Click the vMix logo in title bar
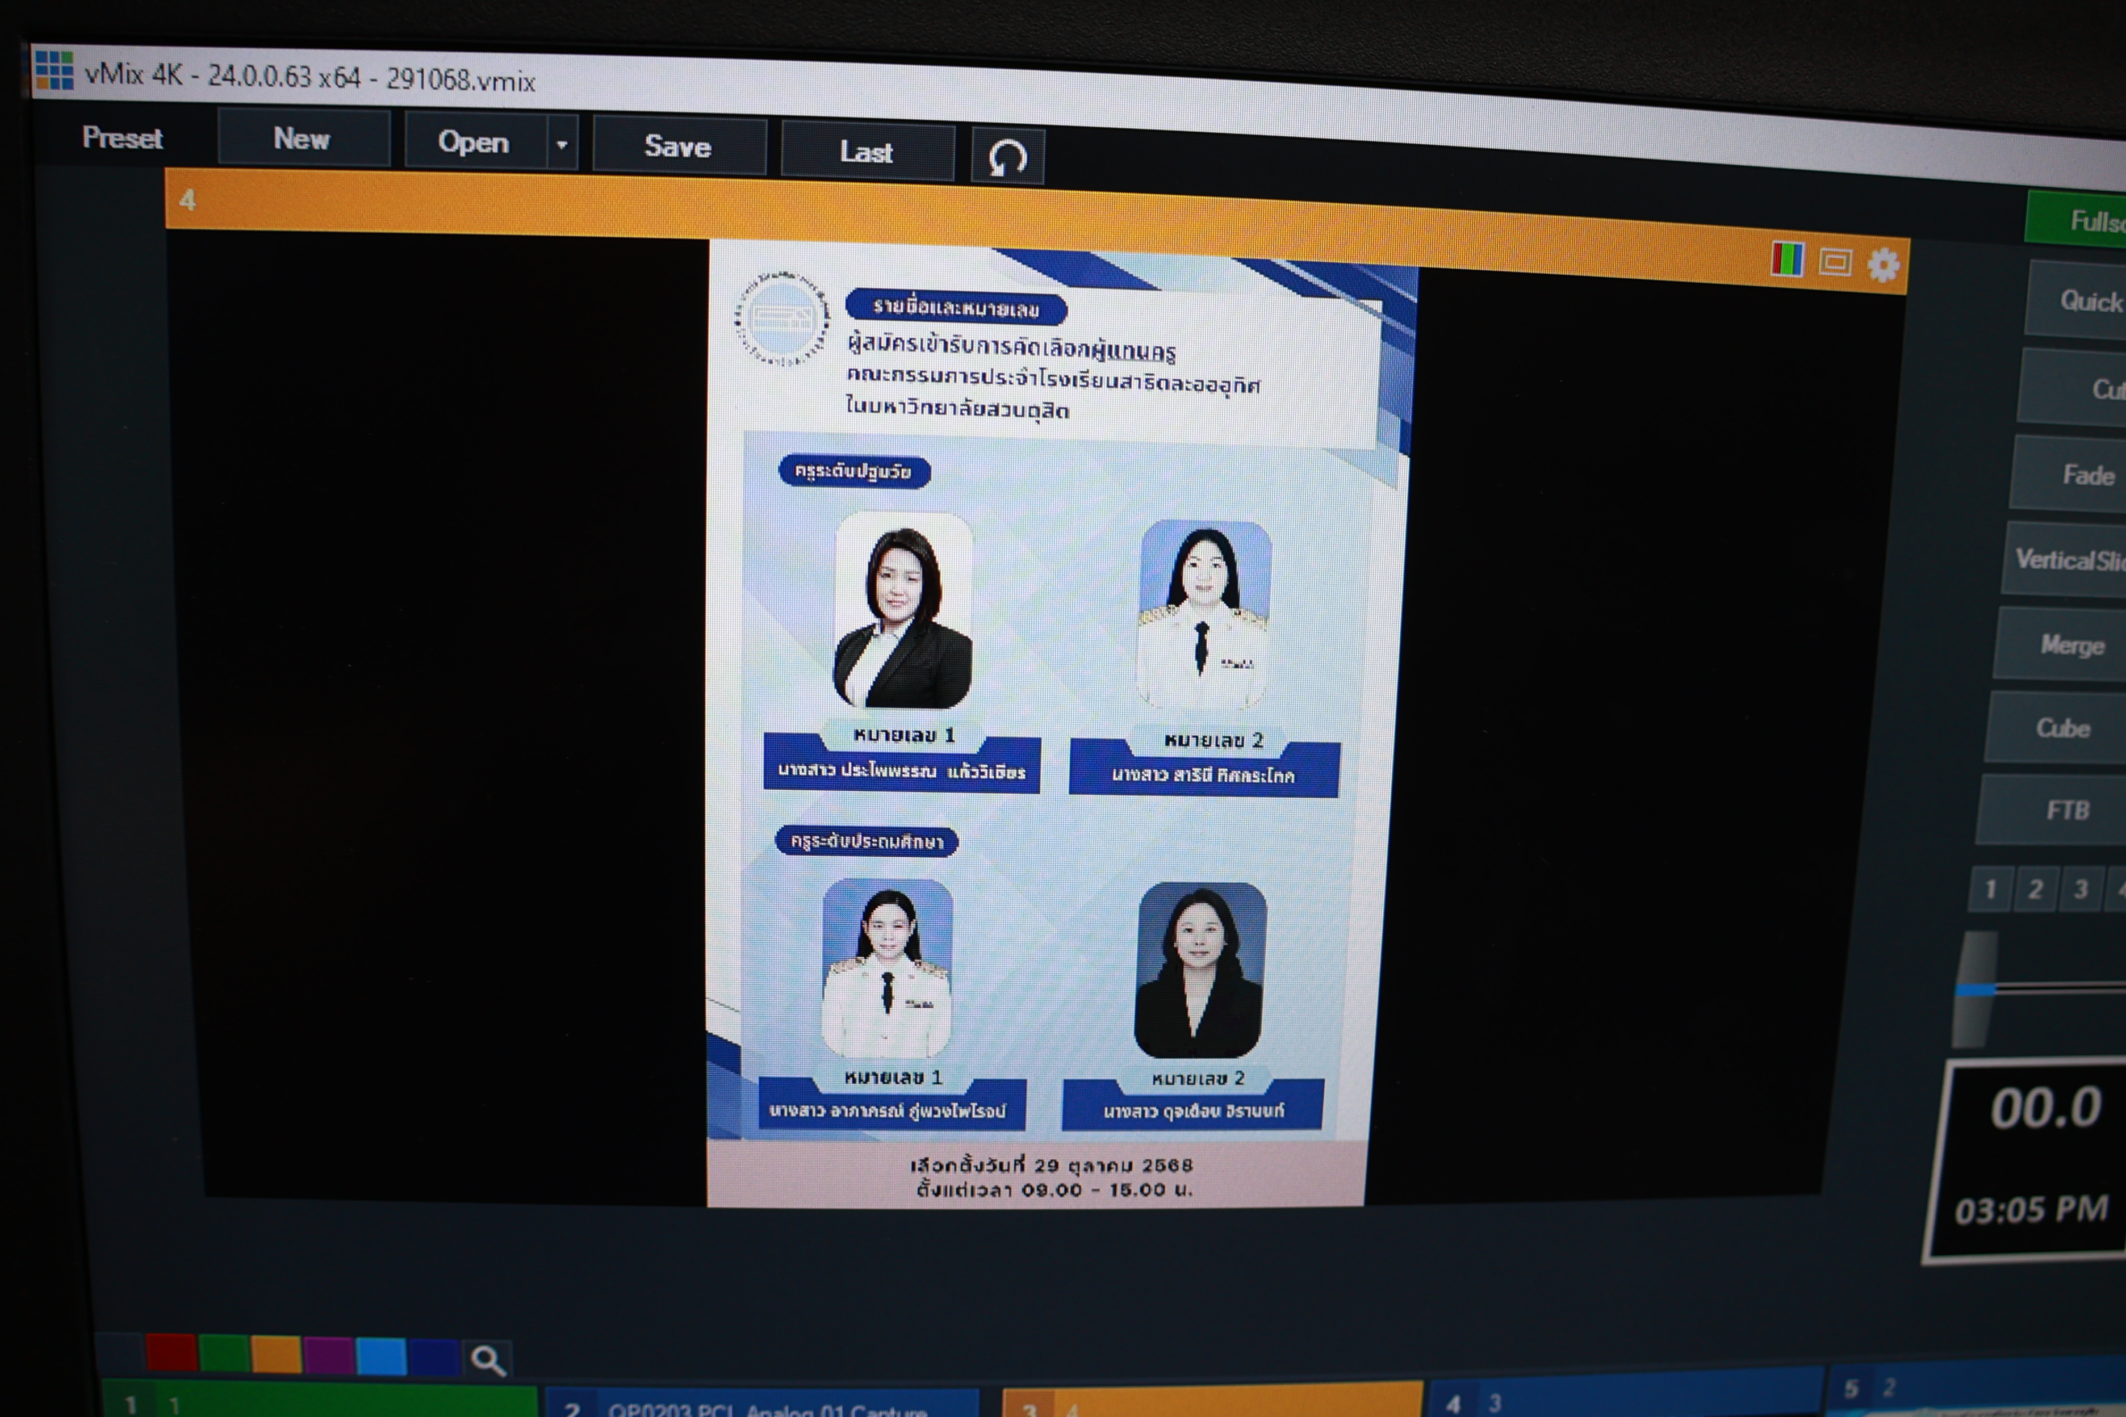 (x=55, y=70)
